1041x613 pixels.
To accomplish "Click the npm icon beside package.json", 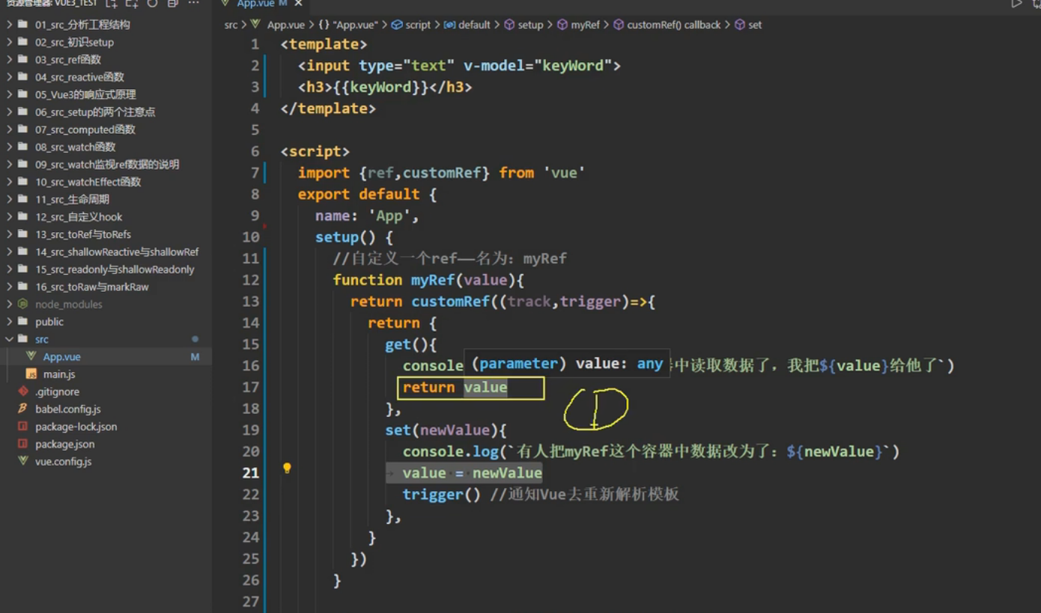I will coord(22,444).
